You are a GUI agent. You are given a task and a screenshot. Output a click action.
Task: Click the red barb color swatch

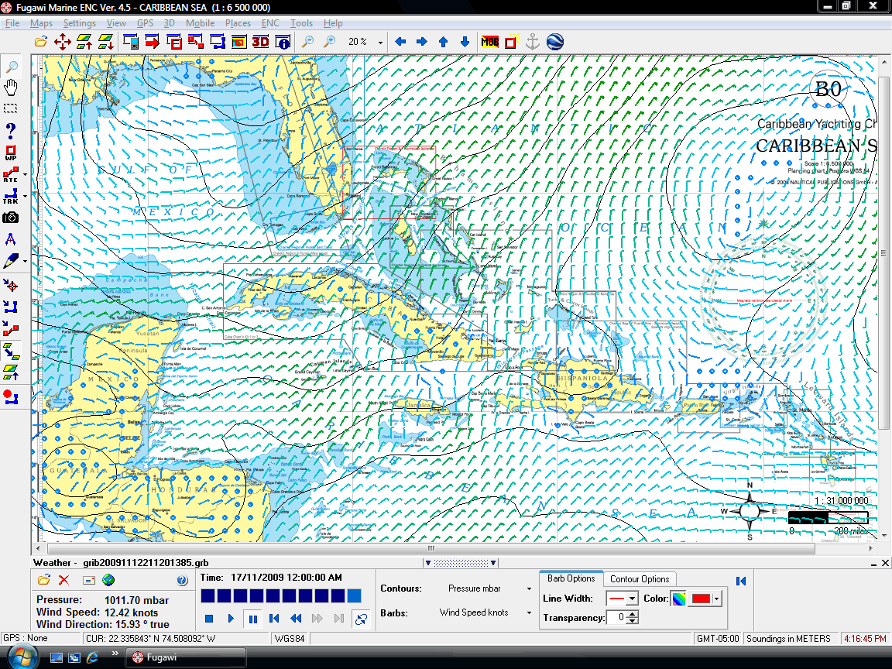[699, 599]
